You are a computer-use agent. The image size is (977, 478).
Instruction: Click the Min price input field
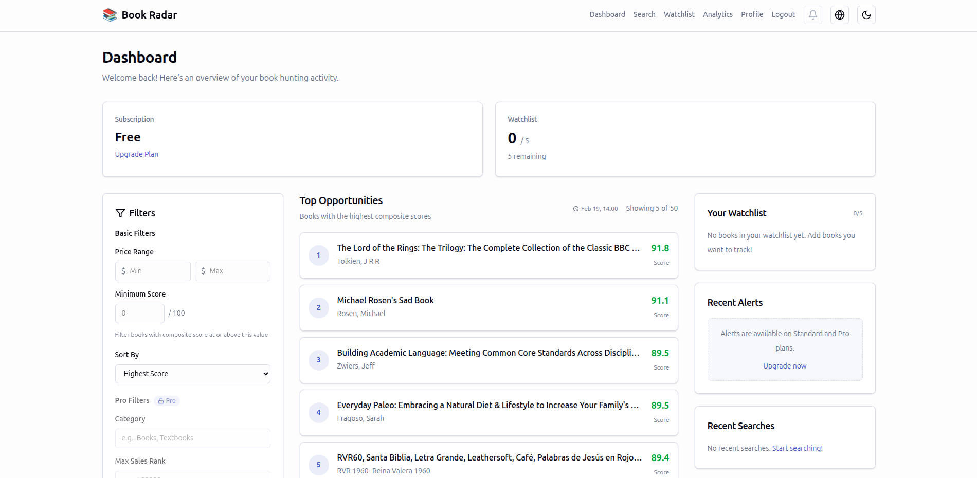[152, 271]
